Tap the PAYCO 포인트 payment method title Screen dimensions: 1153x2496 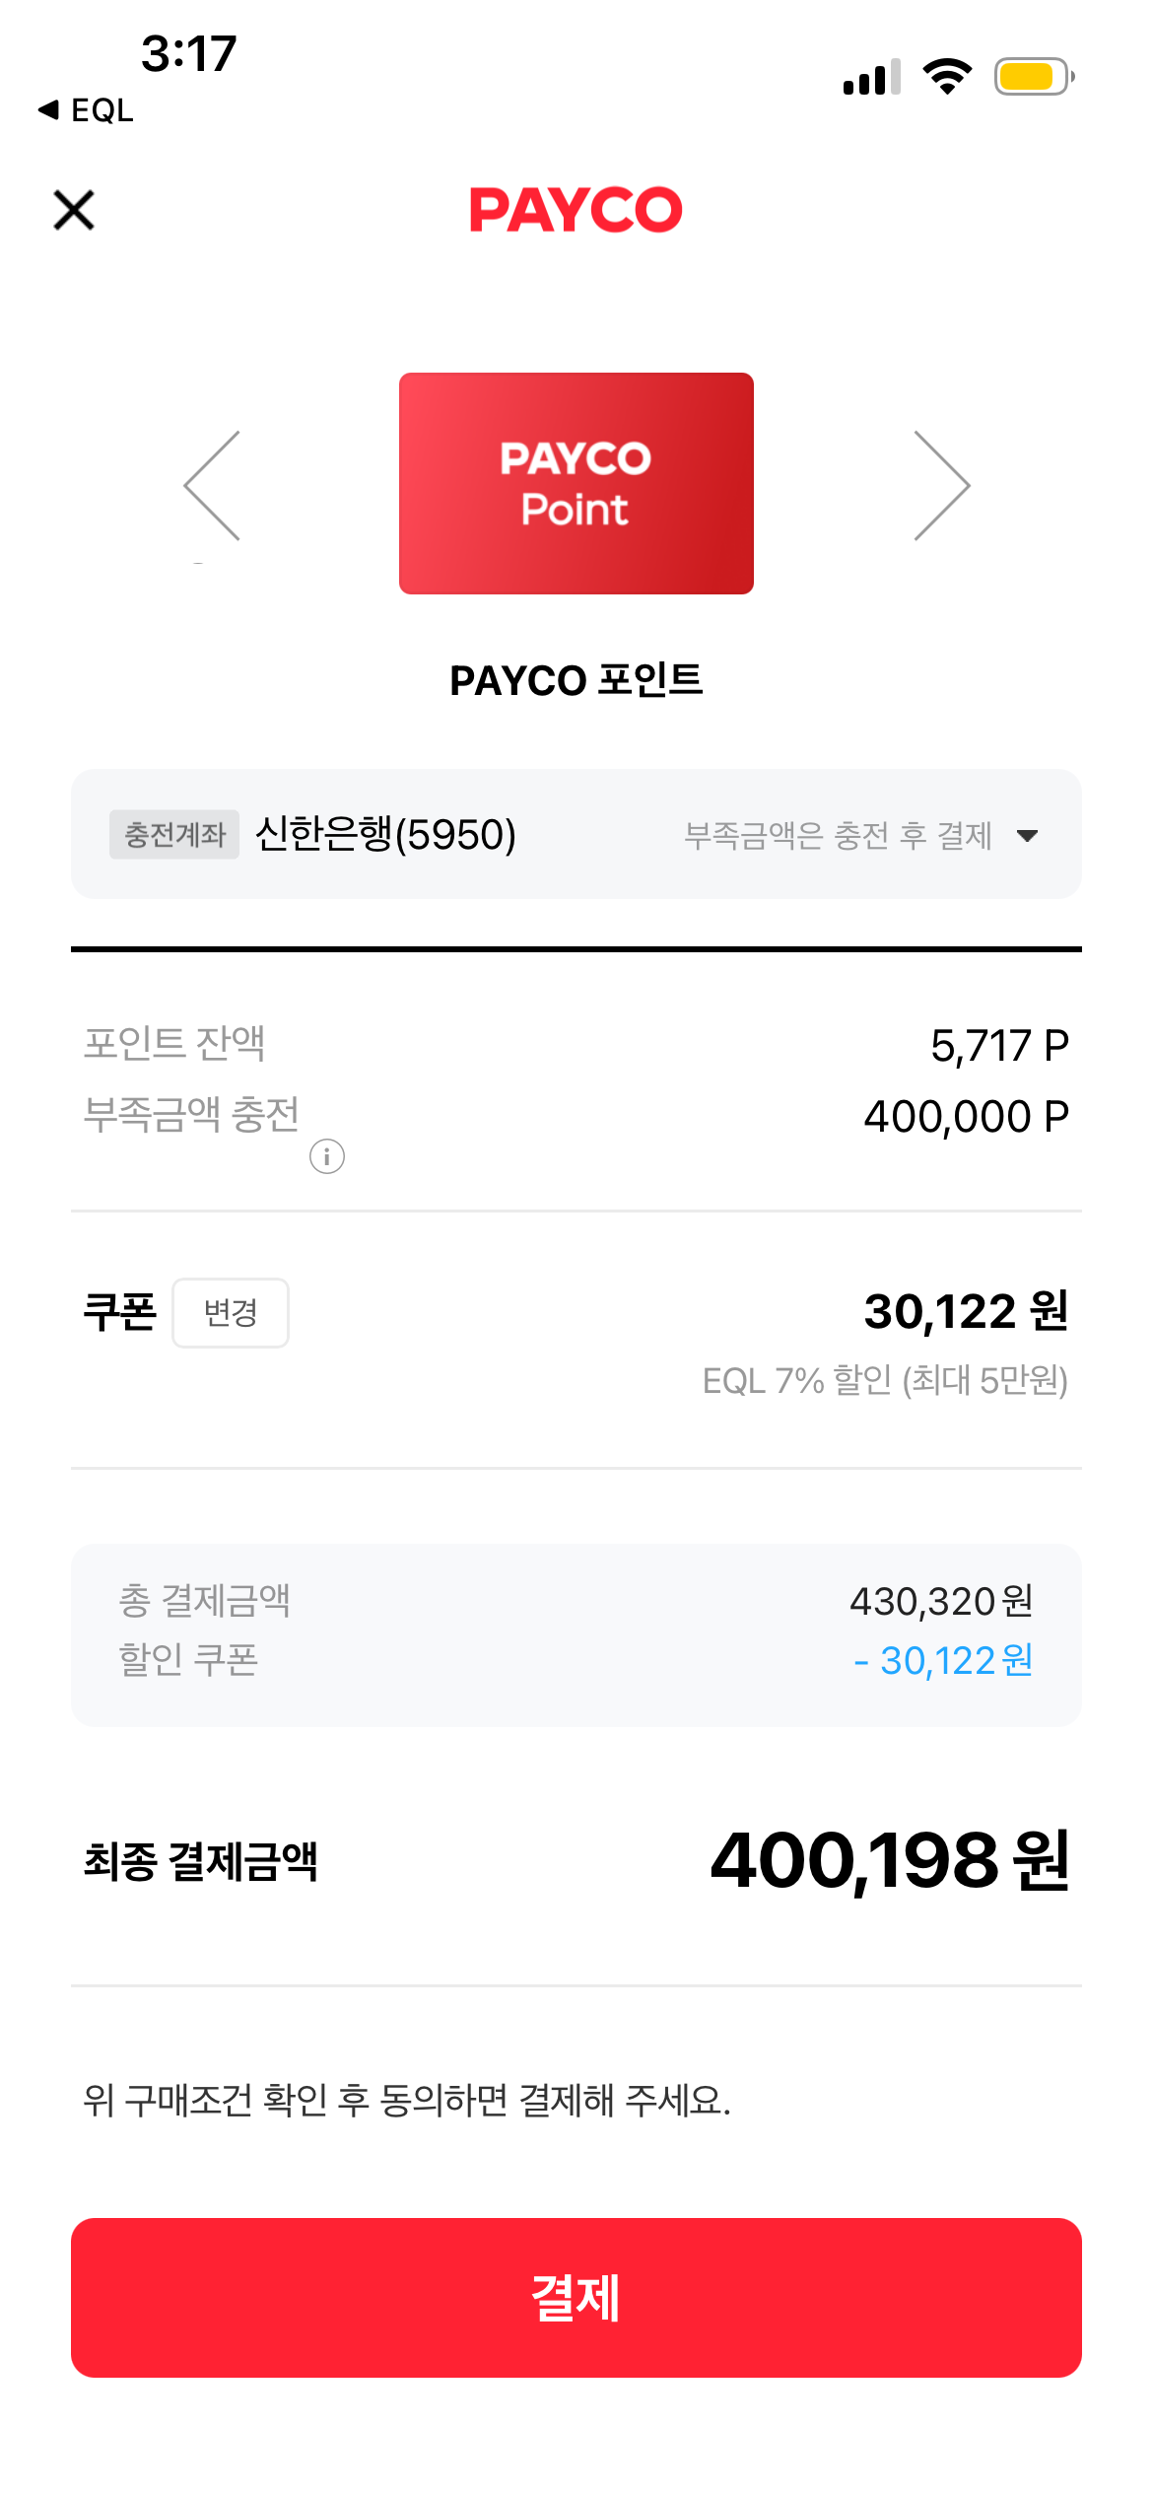[x=576, y=680]
